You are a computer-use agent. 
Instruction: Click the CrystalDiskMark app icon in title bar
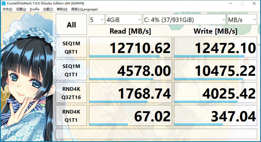coord(3,3)
